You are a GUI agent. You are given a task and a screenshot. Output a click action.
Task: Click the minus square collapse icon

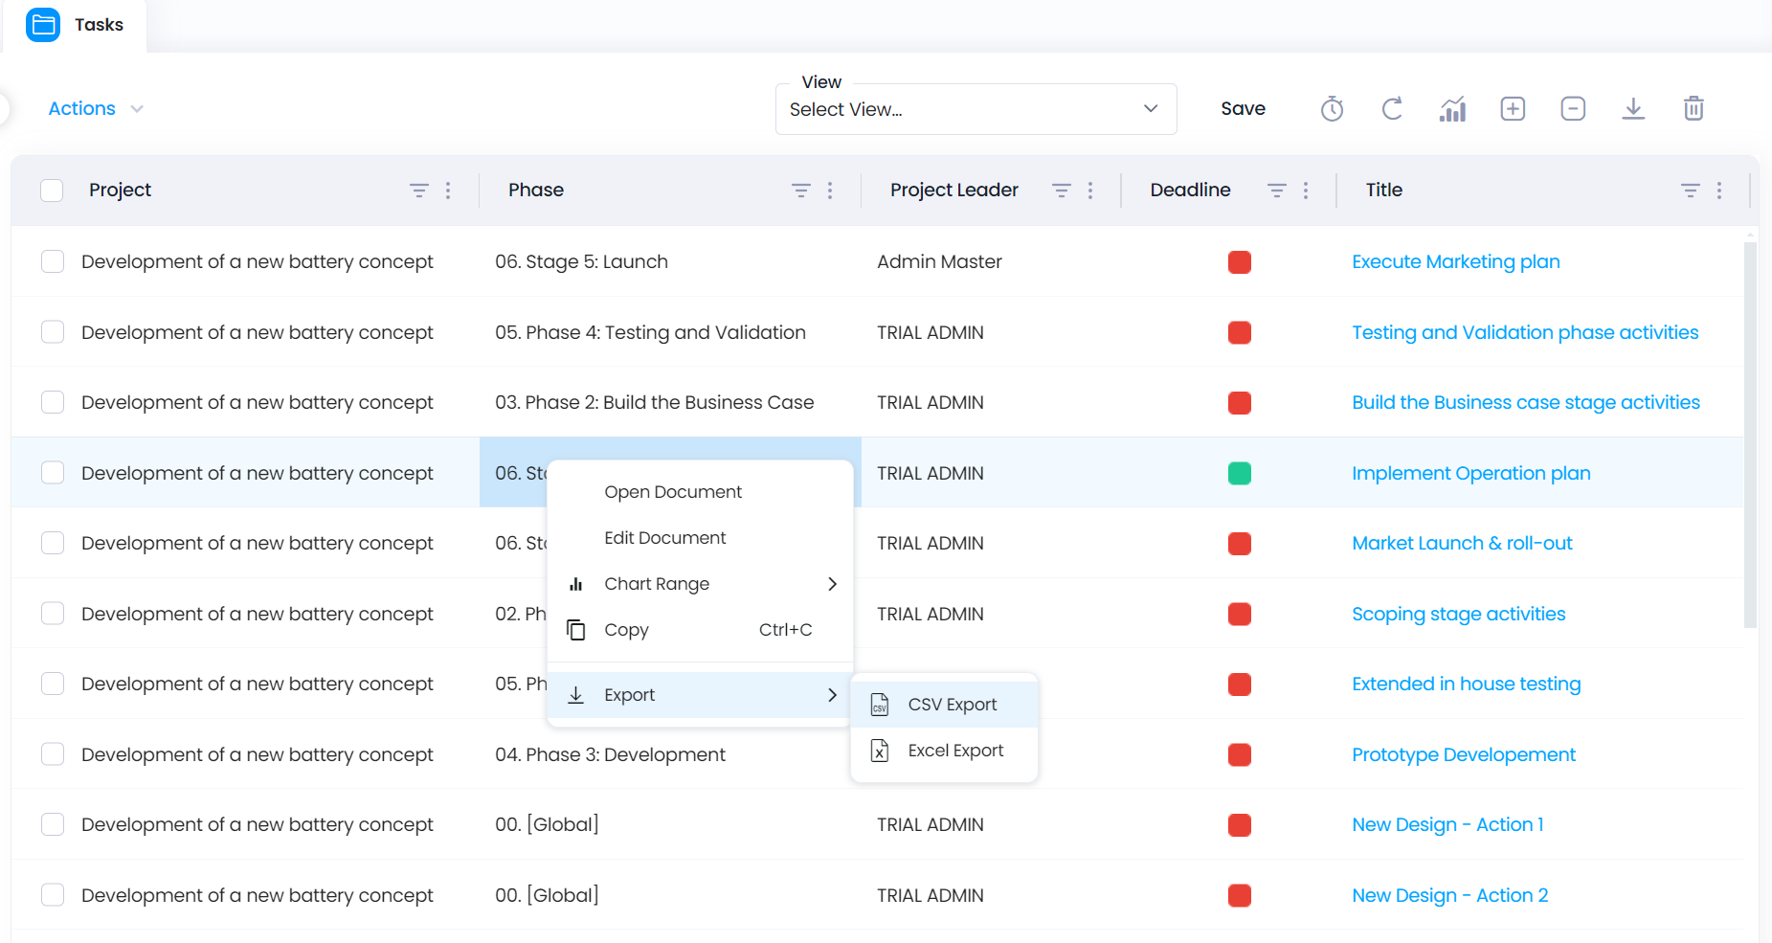pyautogui.click(x=1573, y=109)
